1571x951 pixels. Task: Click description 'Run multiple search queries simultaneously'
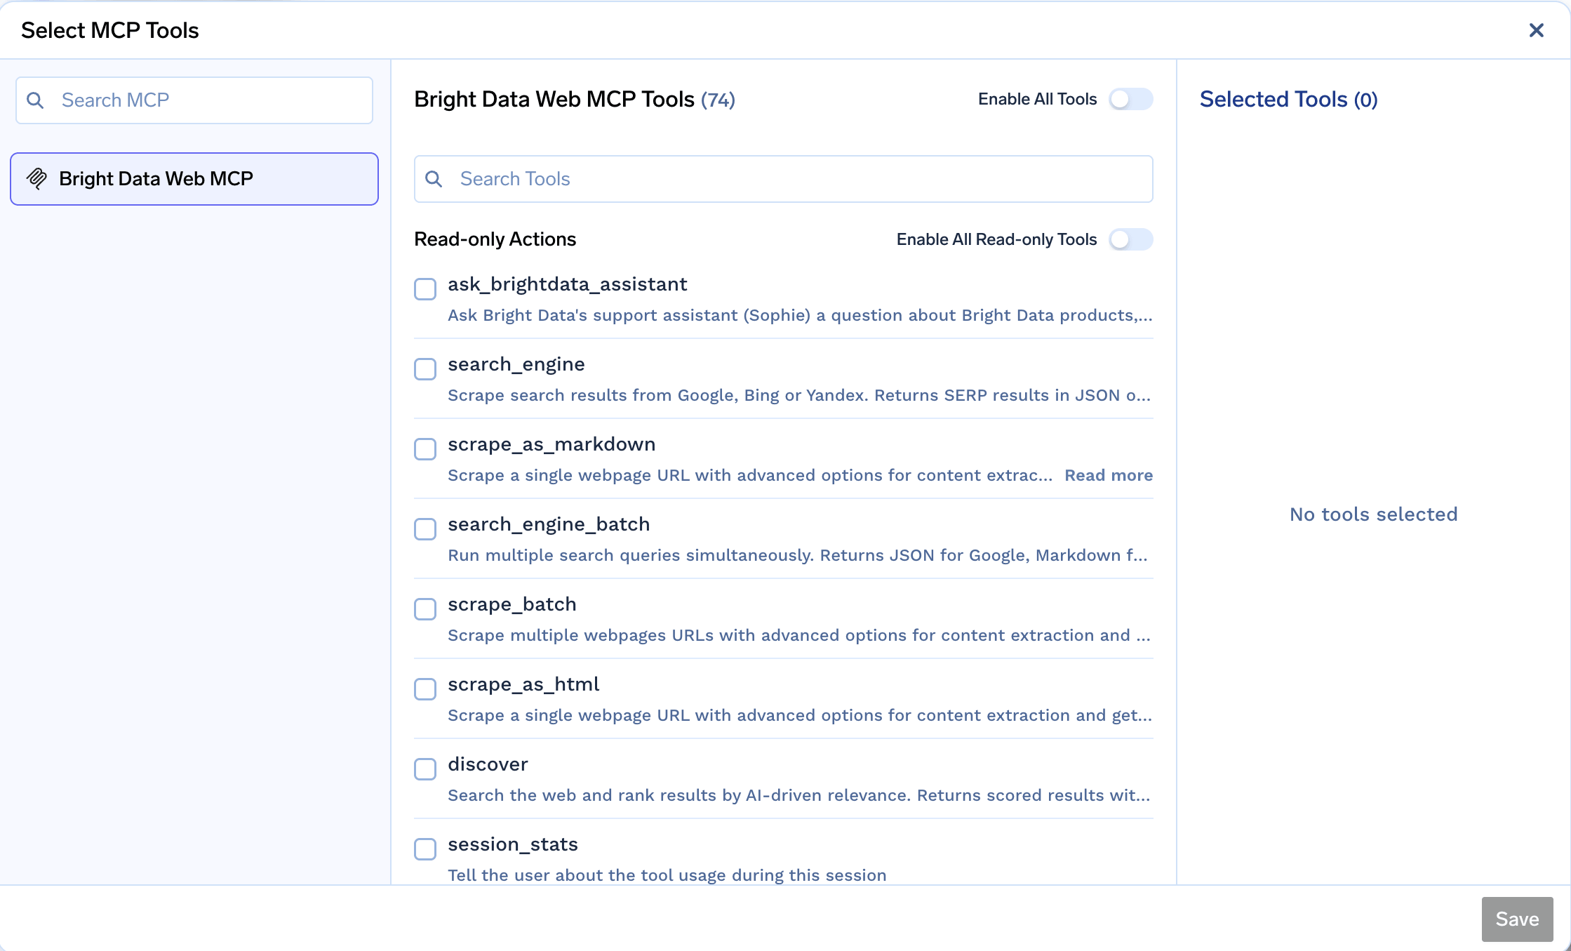(798, 555)
